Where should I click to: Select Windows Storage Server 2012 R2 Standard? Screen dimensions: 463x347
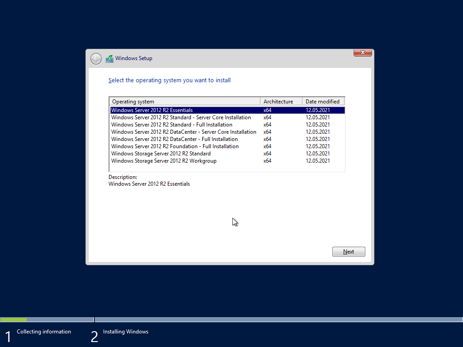[x=227, y=154]
